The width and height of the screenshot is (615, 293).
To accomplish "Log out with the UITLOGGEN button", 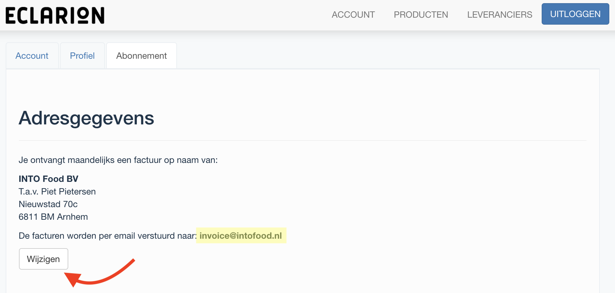I will (575, 14).
